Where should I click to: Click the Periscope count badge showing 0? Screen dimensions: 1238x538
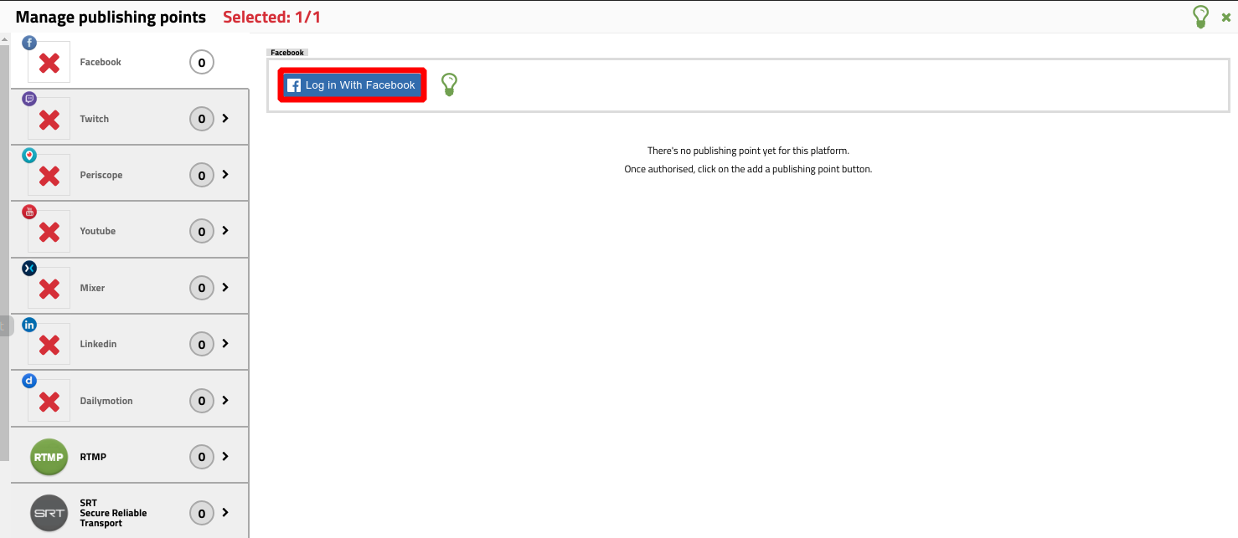(202, 175)
